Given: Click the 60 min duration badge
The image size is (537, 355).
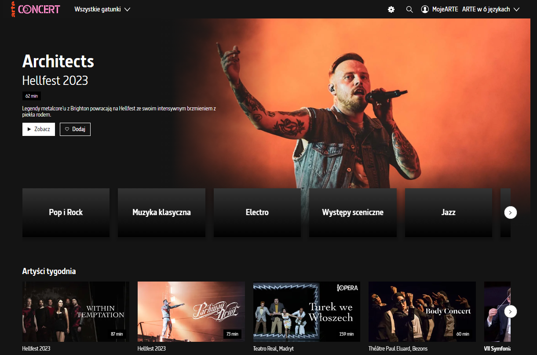Looking at the screenshot, I should pyautogui.click(x=463, y=334).
